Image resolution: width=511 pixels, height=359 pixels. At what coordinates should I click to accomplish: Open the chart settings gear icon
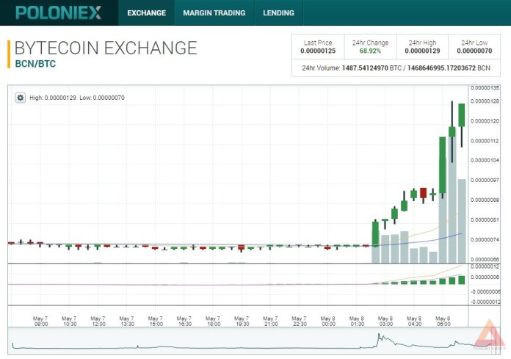pos(21,98)
